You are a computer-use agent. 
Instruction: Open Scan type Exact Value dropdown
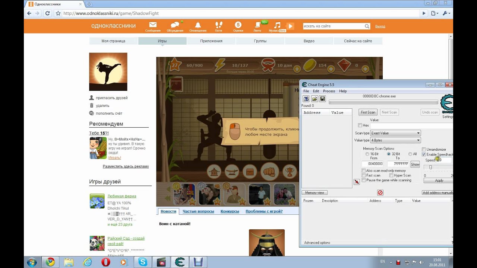coord(395,133)
